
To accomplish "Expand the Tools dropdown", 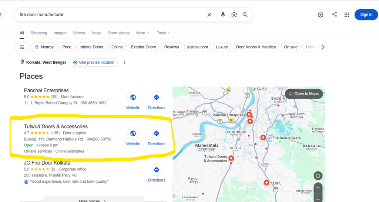I will pos(163,33).
